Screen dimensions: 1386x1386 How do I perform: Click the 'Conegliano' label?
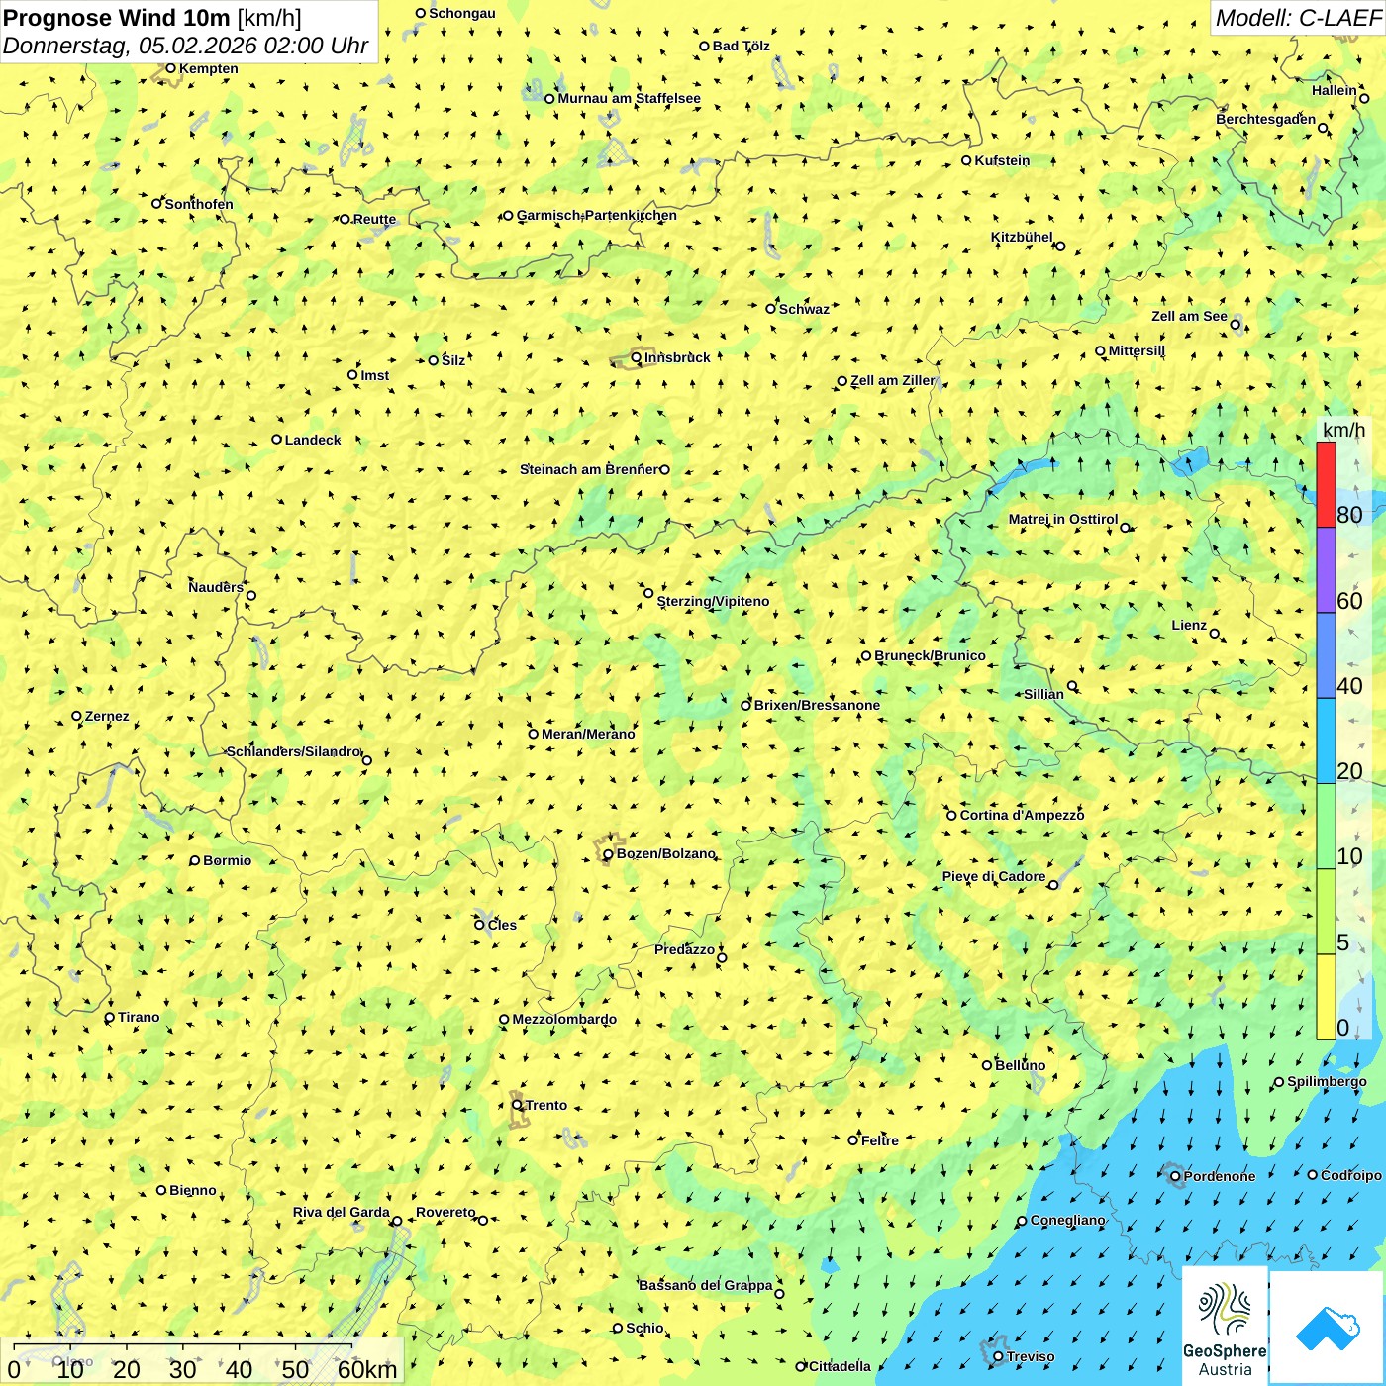(x=1067, y=1220)
